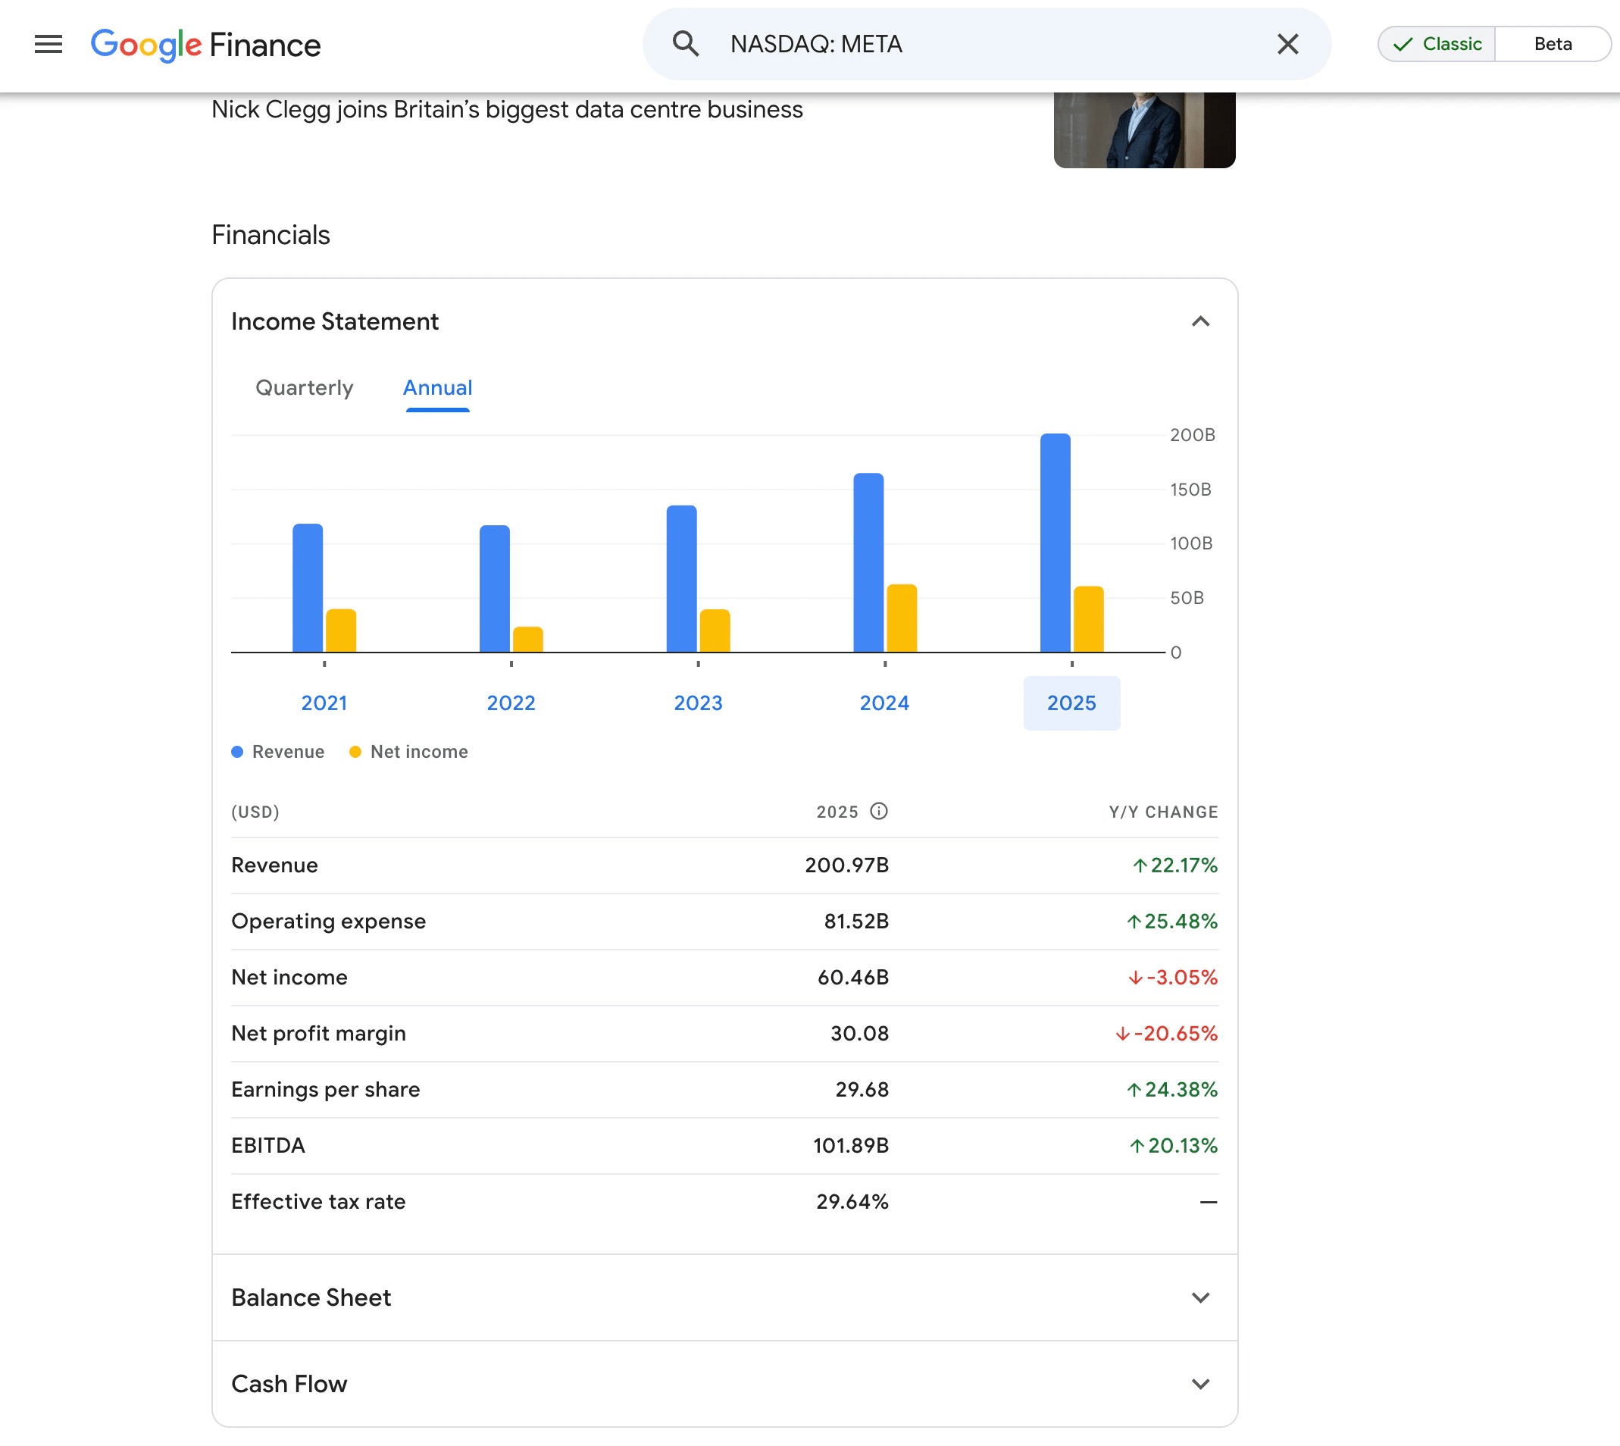Collapse the Income Statement section
Viewport: 1620px width, 1446px height.
point(1200,322)
